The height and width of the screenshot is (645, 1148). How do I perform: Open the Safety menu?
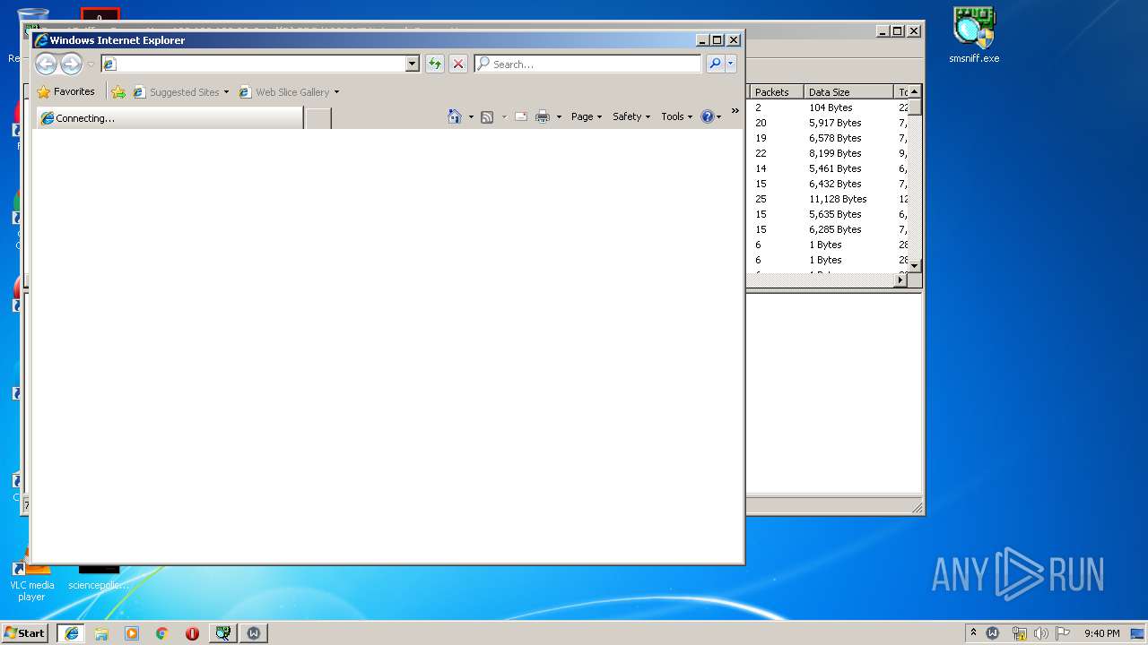(x=631, y=116)
